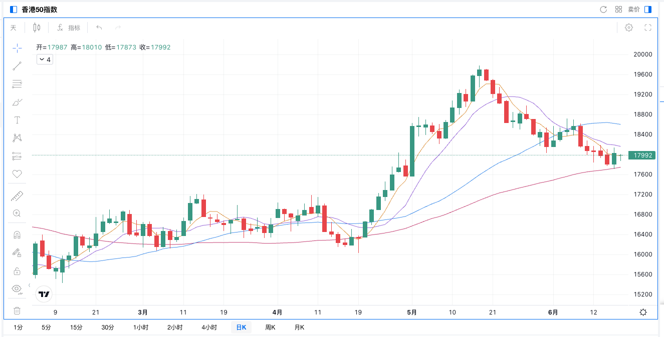The height and width of the screenshot is (337, 664).
Task: Select the trend line drawing tool
Action: pos(17,66)
